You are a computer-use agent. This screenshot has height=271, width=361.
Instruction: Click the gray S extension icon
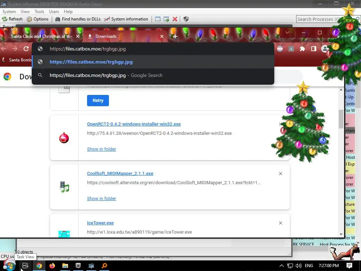[x=291, y=49]
